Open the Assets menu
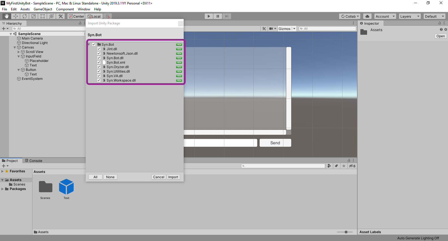 tap(25, 9)
